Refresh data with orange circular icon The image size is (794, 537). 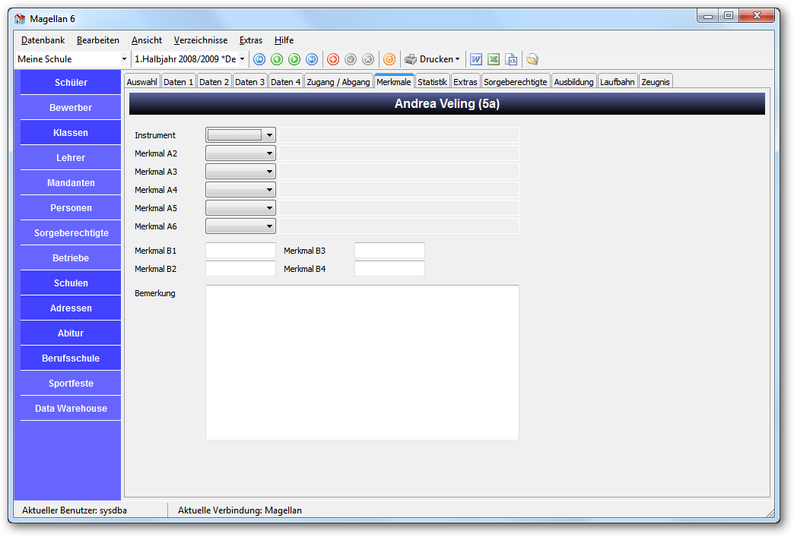(389, 59)
